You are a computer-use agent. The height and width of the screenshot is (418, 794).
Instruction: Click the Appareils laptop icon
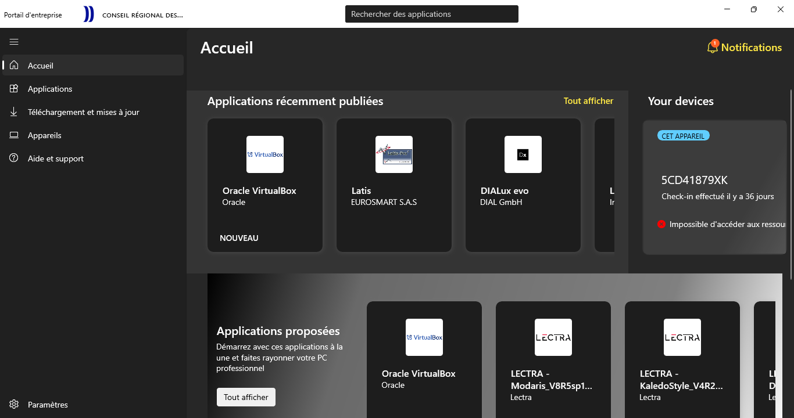(x=14, y=135)
